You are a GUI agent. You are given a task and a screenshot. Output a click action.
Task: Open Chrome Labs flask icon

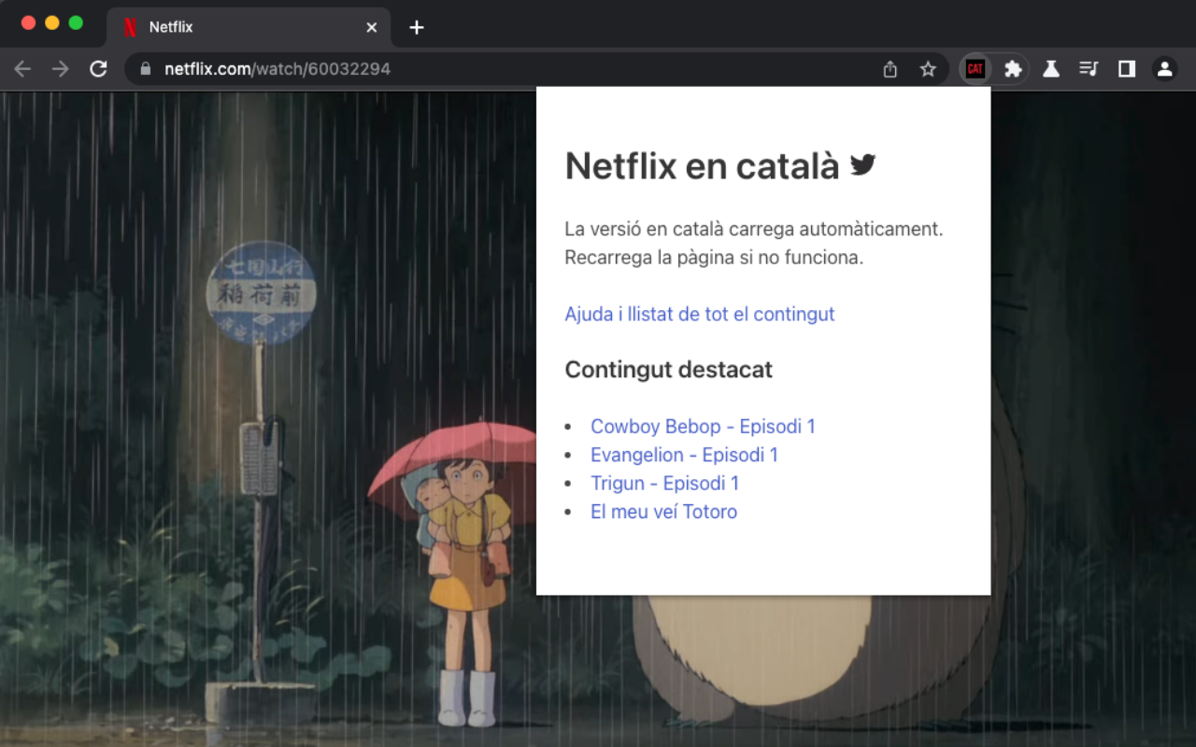[1051, 69]
